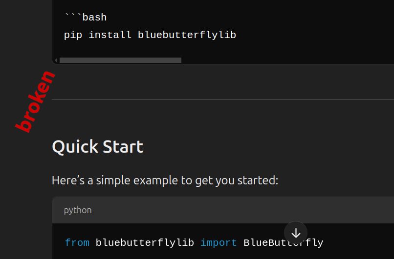Click the horizontal divider line above Quick Start

pos(223,100)
